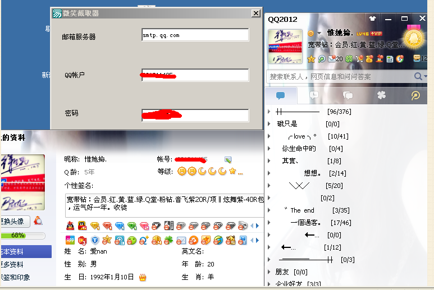Click the yellow diamond badge icon
This screenshot has height=290, width=434.
[95, 226]
